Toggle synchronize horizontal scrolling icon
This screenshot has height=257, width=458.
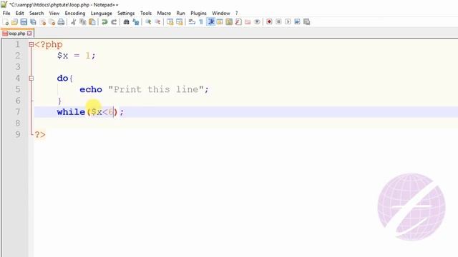(180, 22)
